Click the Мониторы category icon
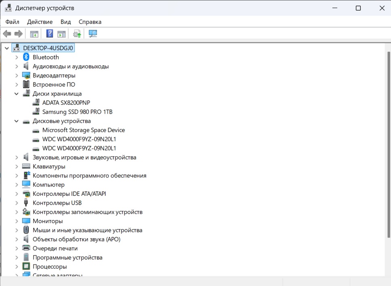Screen dimensions: 391x286 click(26, 221)
